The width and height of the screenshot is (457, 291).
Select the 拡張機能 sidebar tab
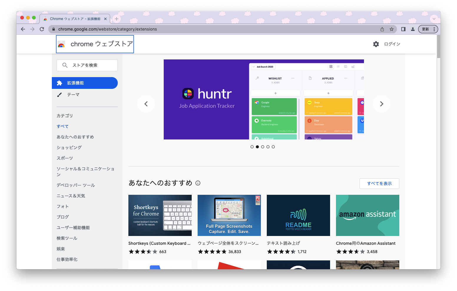click(85, 83)
